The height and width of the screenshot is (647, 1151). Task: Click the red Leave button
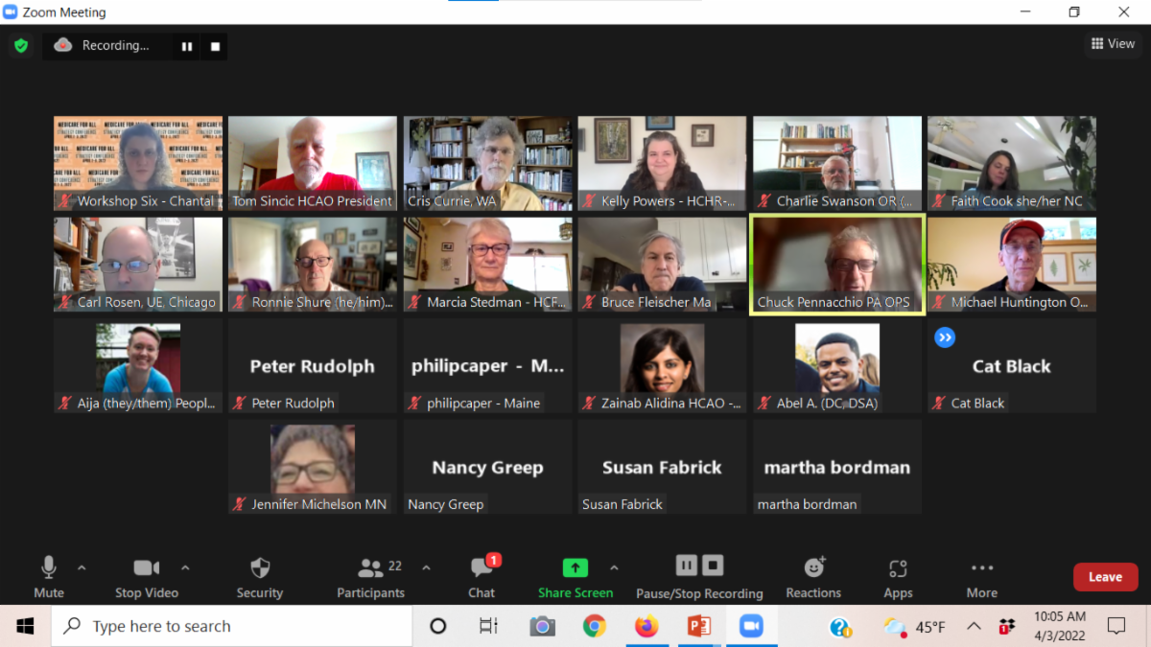1105,577
